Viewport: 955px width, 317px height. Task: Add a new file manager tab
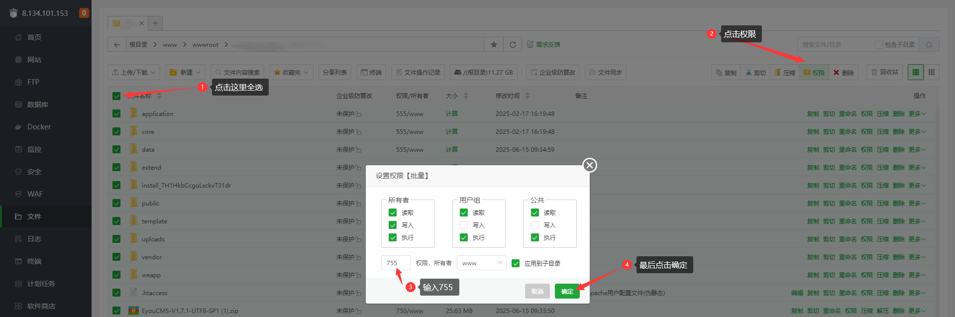pyautogui.click(x=155, y=23)
